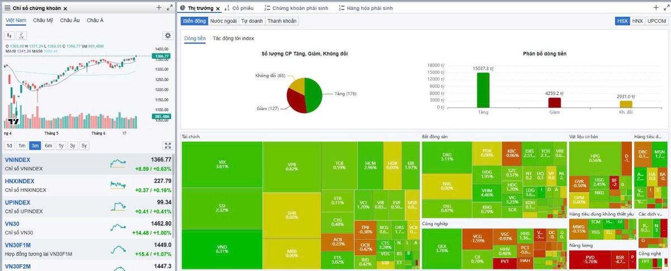
Task: Open the fx indicators menu
Action: click(22, 35)
